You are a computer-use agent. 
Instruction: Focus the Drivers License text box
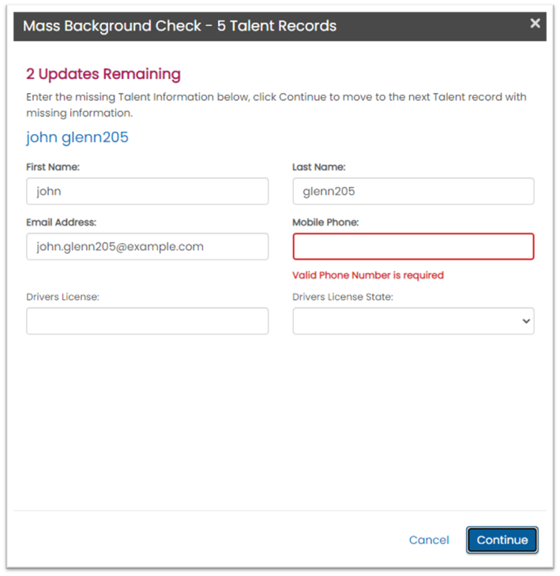tap(147, 321)
